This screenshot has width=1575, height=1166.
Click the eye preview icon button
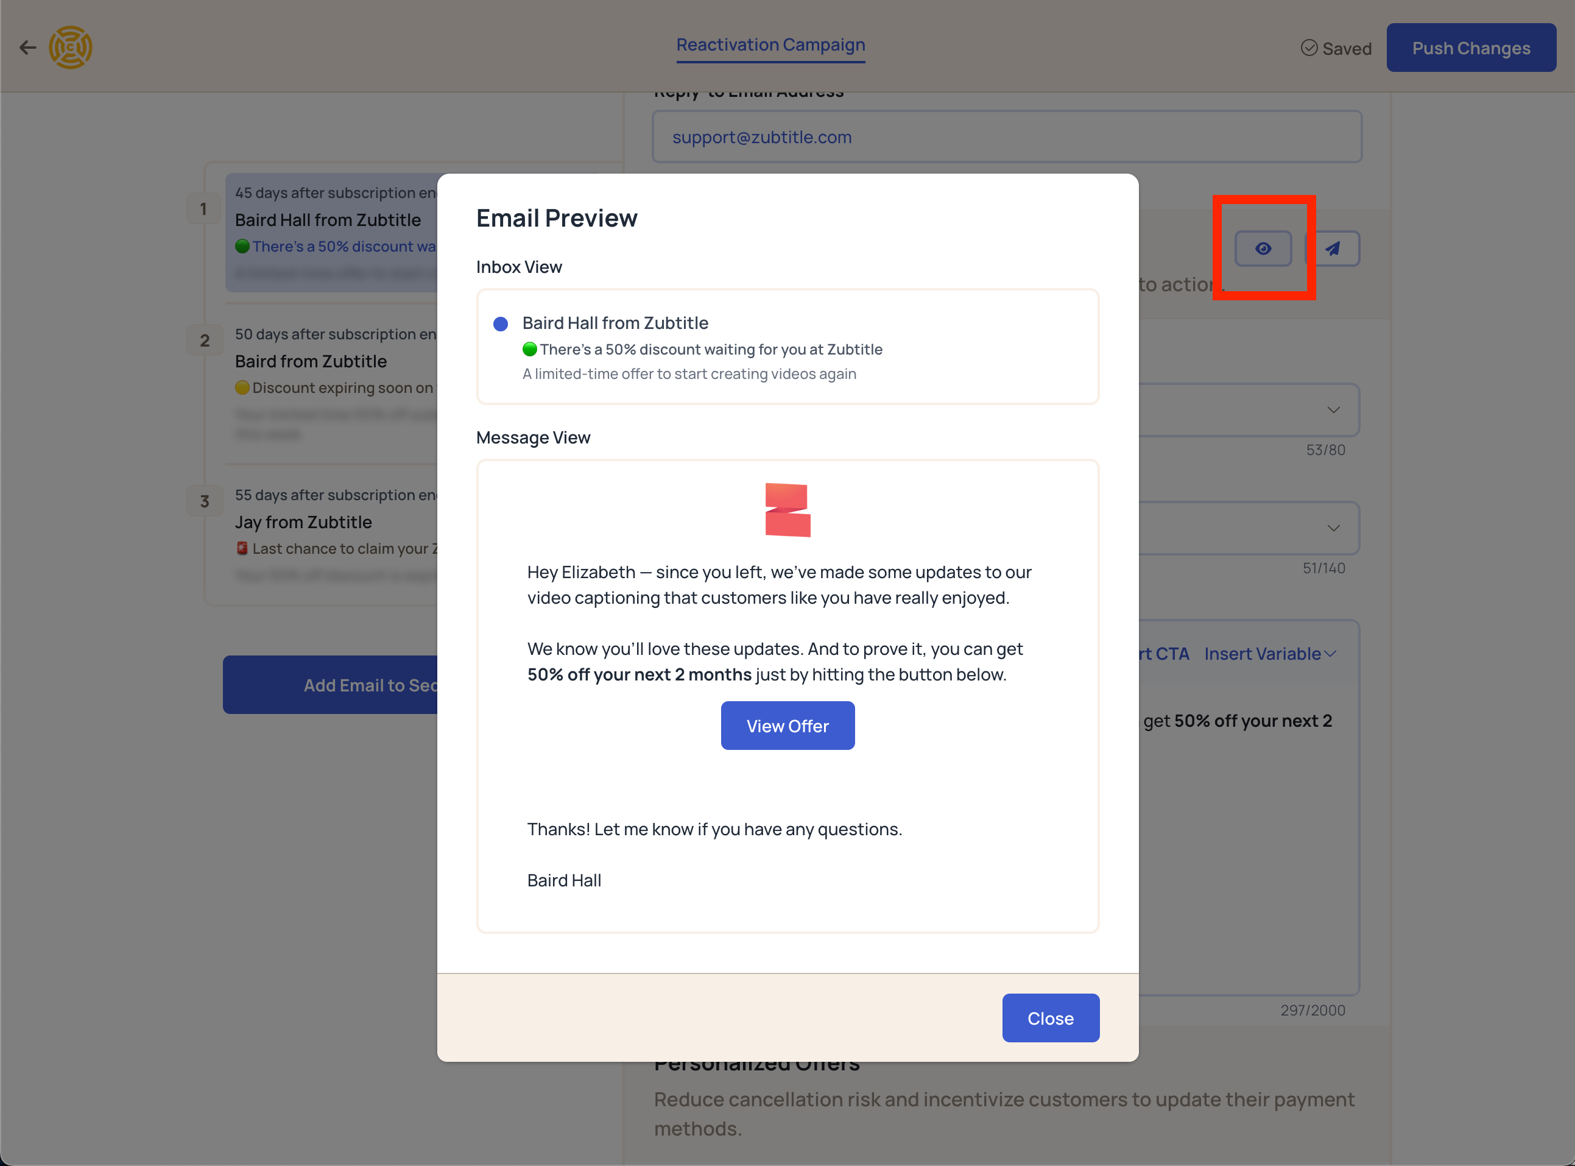click(1263, 249)
